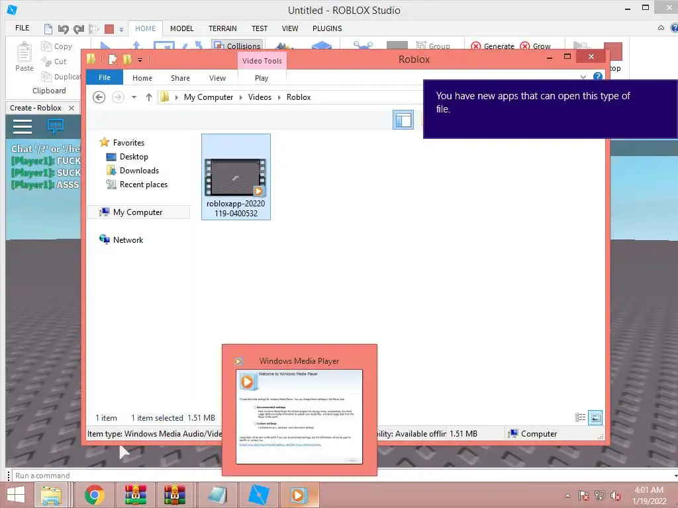The width and height of the screenshot is (678, 508).
Task: Select the robloxapp-20220119-0400532 video file
Action: [236, 177]
